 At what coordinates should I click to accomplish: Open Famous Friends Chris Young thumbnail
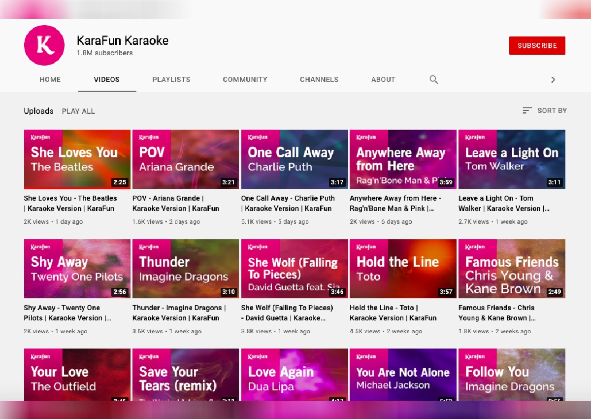pyautogui.click(x=512, y=269)
